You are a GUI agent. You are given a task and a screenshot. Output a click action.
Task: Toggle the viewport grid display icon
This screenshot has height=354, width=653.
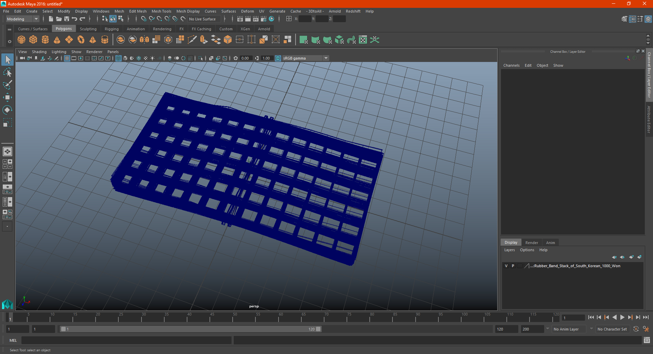(x=67, y=58)
